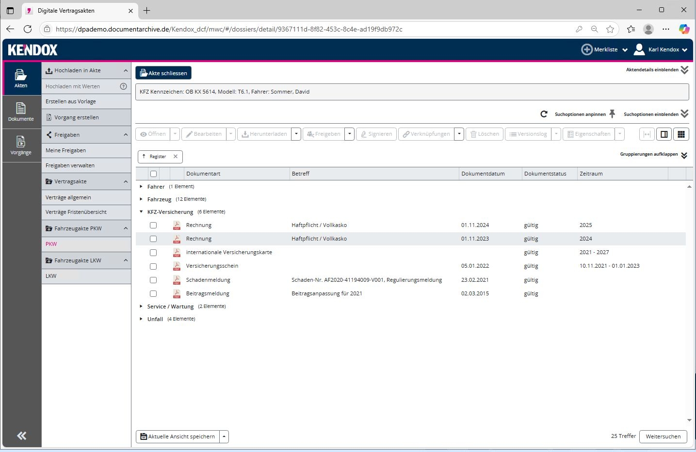
Task: Expand the Unfall group
Action: (x=141, y=319)
